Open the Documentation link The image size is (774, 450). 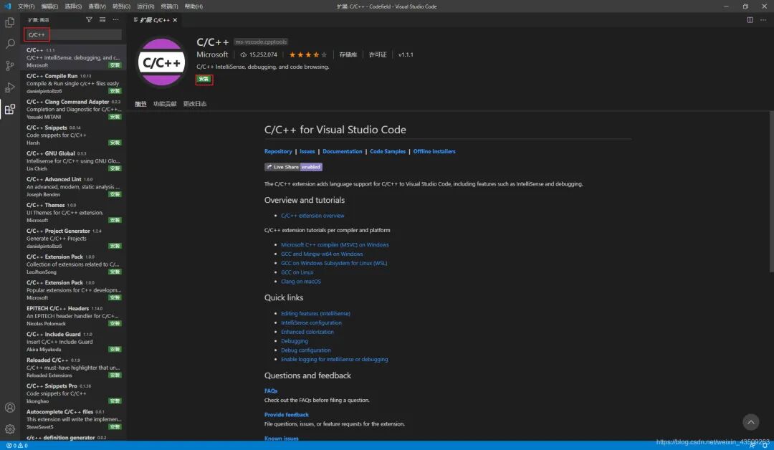pyautogui.click(x=342, y=151)
